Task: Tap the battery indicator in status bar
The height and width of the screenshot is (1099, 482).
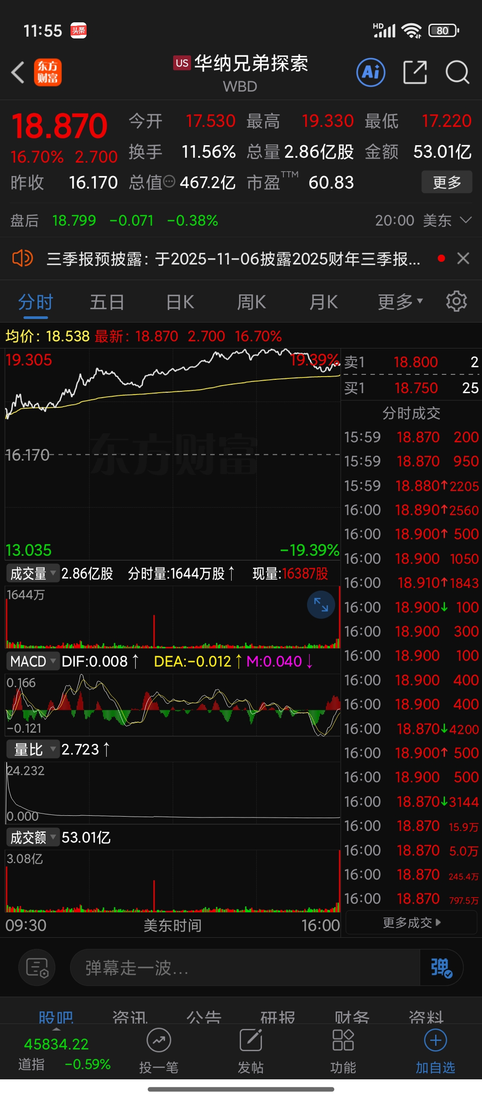Action: [x=443, y=30]
